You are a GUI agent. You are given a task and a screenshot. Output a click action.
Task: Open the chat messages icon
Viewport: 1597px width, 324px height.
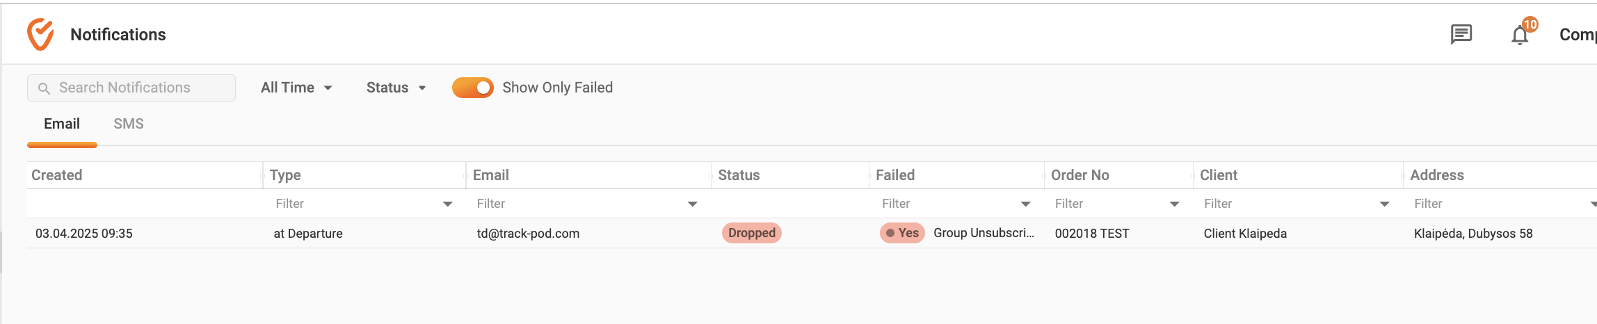[x=1461, y=34]
